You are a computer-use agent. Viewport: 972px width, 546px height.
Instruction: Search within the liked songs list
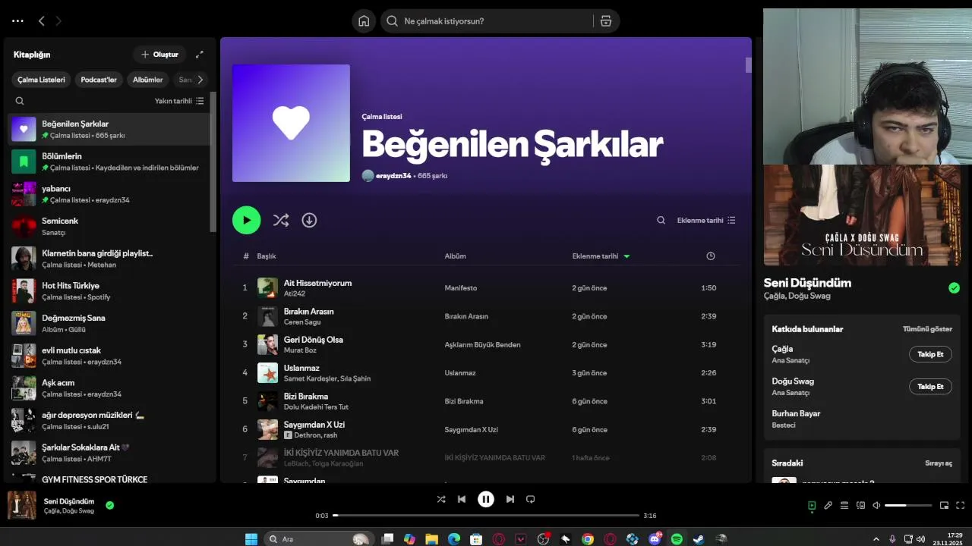coord(661,221)
